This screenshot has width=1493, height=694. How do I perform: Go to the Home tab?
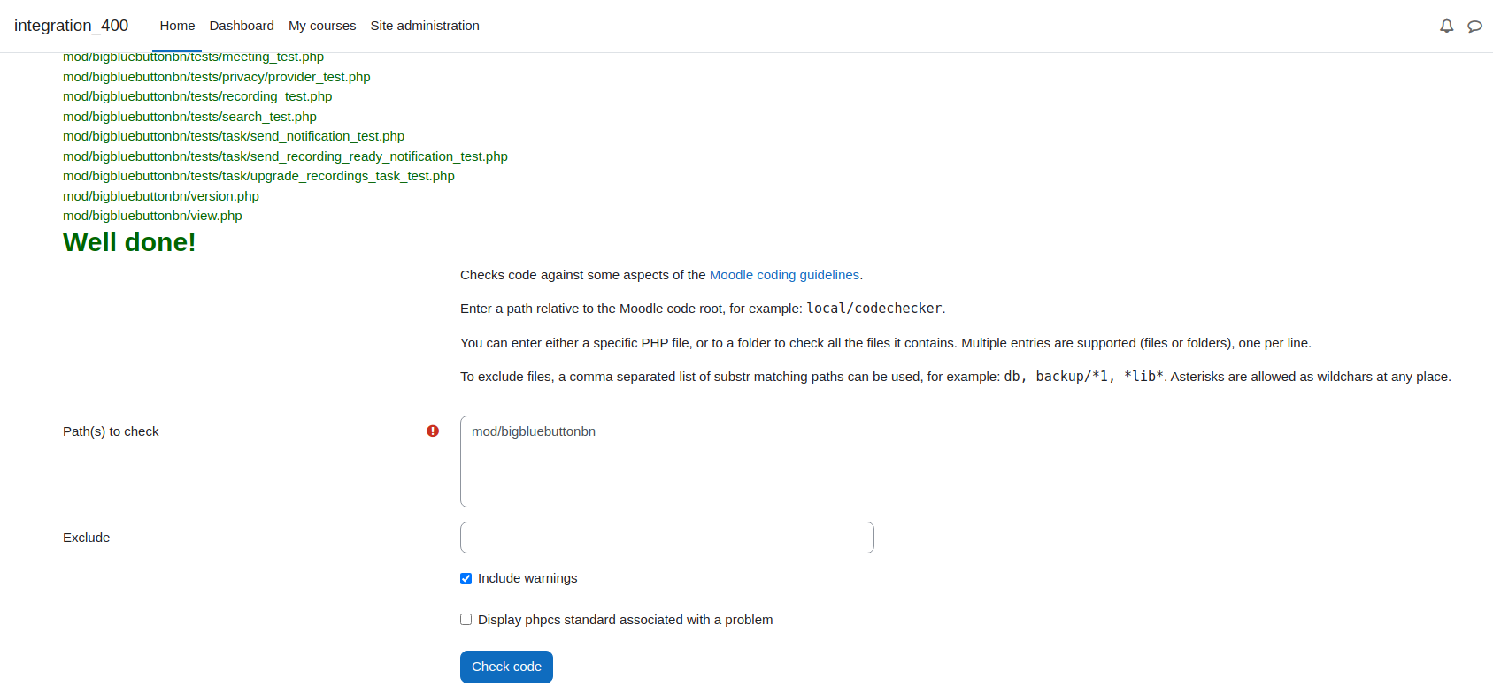[x=177, y=26]
